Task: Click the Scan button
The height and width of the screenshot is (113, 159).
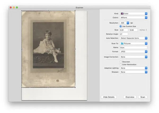Action: pos(143,97)
